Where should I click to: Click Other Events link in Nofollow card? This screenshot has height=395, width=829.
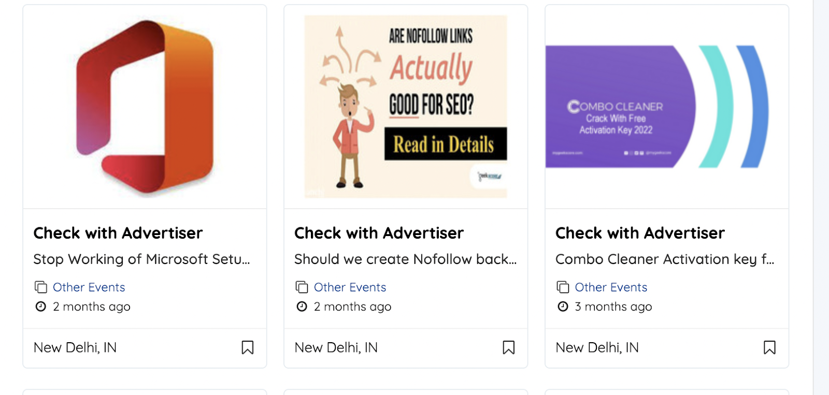[350, 287]
